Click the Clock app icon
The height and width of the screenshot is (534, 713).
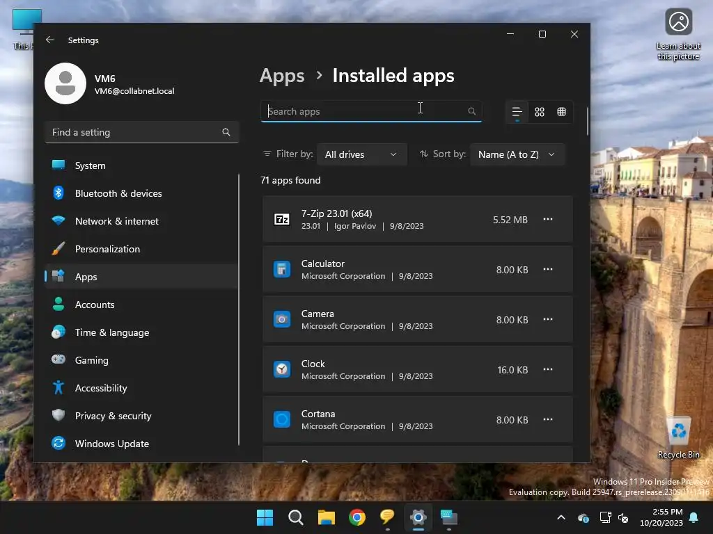click(x=282, y=370)
